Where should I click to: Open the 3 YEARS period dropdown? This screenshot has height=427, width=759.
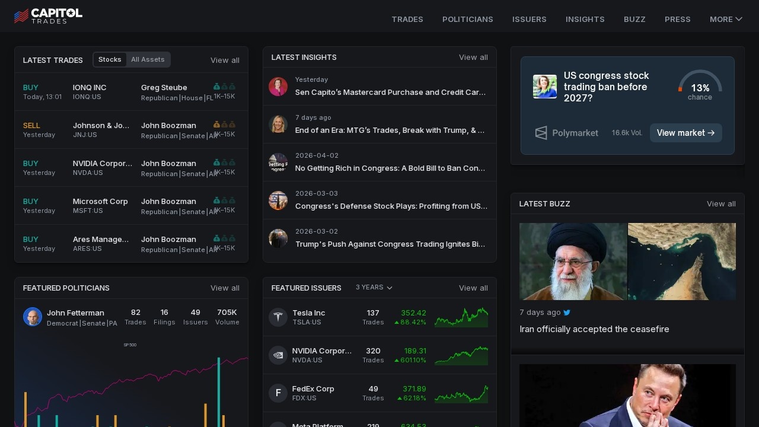point(374,288)
